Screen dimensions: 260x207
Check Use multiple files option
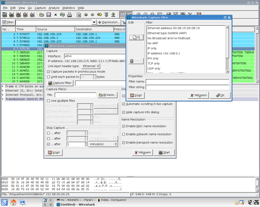click(48, 101)
